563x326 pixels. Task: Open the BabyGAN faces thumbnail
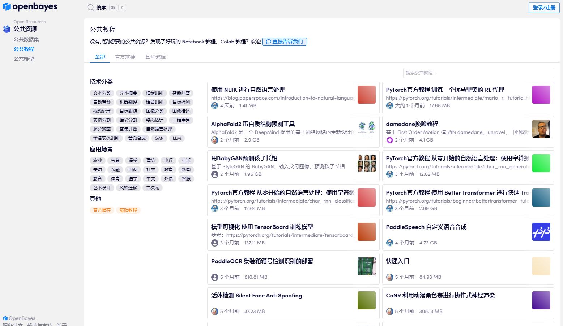[x=367, y=163]
